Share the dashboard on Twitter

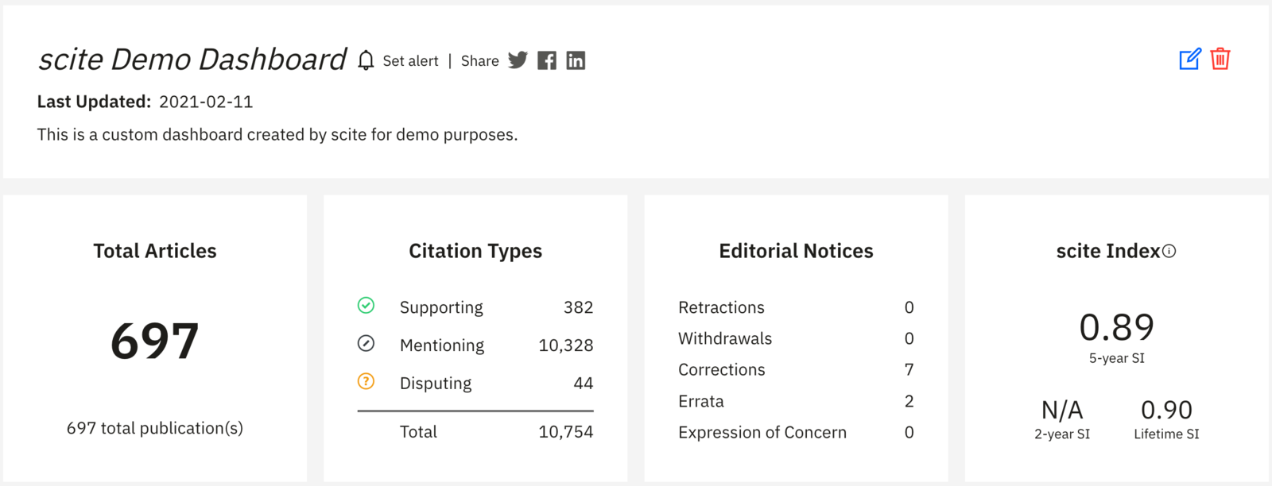coord(518,60)
